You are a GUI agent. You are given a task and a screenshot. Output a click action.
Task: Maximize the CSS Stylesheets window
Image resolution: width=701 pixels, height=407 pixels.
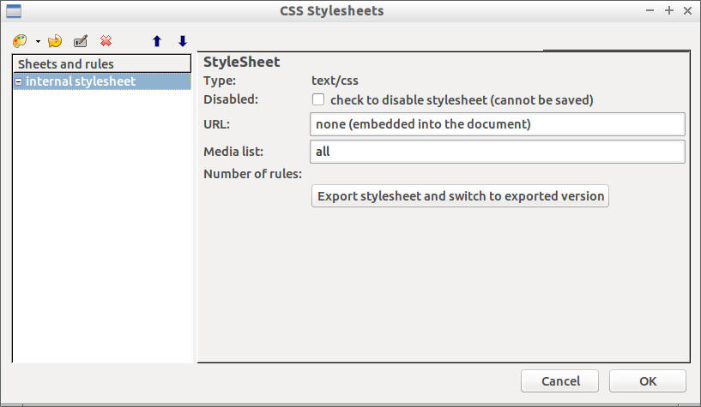pos(669,11)
